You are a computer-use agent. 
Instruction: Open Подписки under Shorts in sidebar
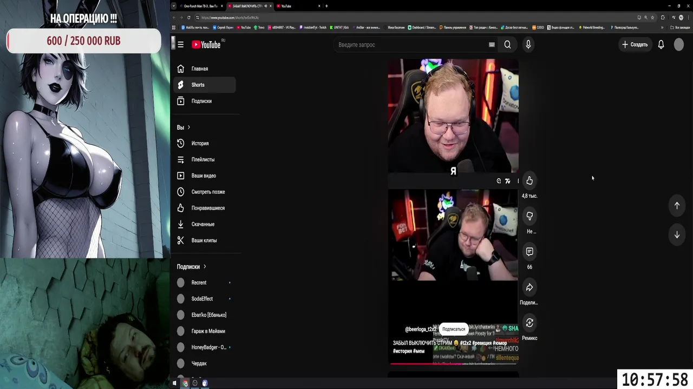(x=204, y=101)
